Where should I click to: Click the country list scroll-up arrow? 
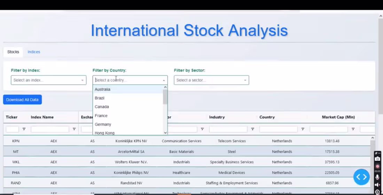[x=165, y=87]
